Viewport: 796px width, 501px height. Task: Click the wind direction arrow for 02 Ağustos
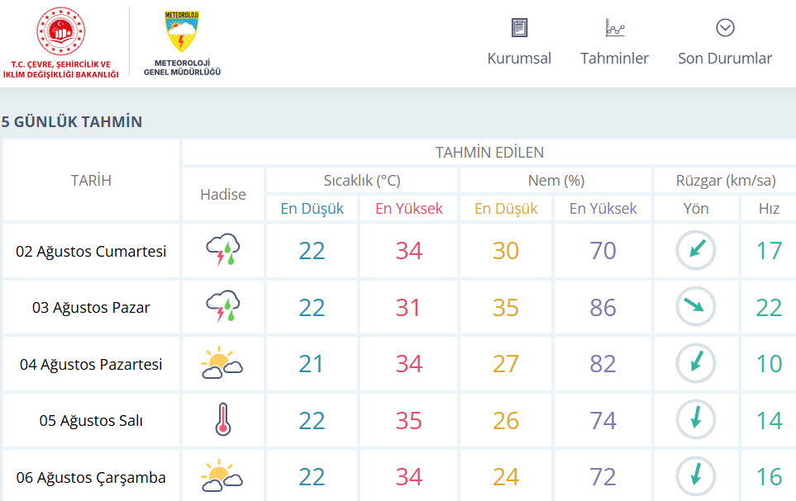(x=696, y=250)
